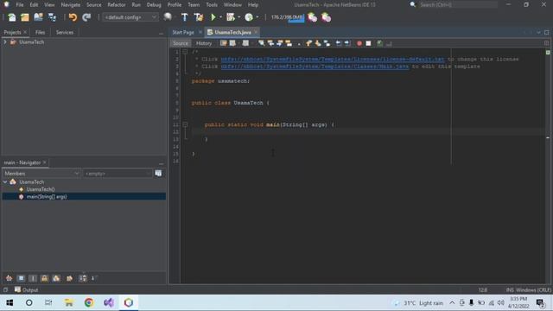
Task: Click the Last Edit icon in editor toolbar
Action: (x=223, y=43)
